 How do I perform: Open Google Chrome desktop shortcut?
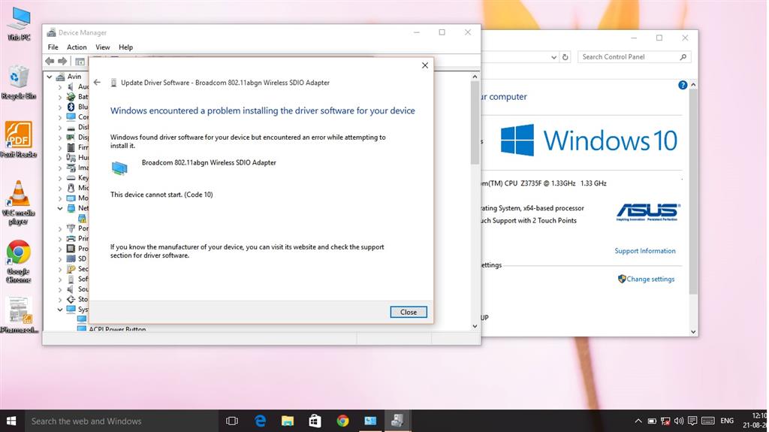(19, 261)
